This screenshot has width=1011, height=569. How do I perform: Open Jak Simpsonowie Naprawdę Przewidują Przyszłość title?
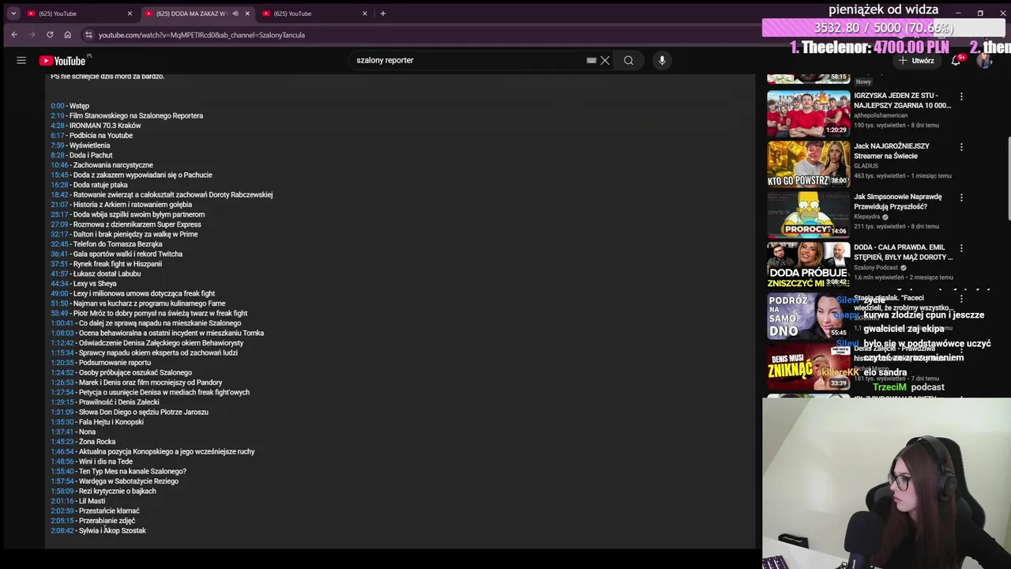tap(897, 202)
